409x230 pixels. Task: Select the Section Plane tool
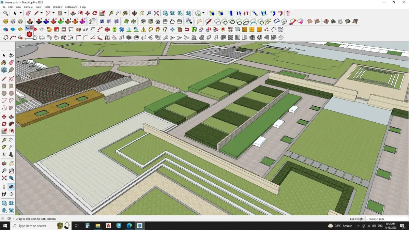click(x=11, y=194)
